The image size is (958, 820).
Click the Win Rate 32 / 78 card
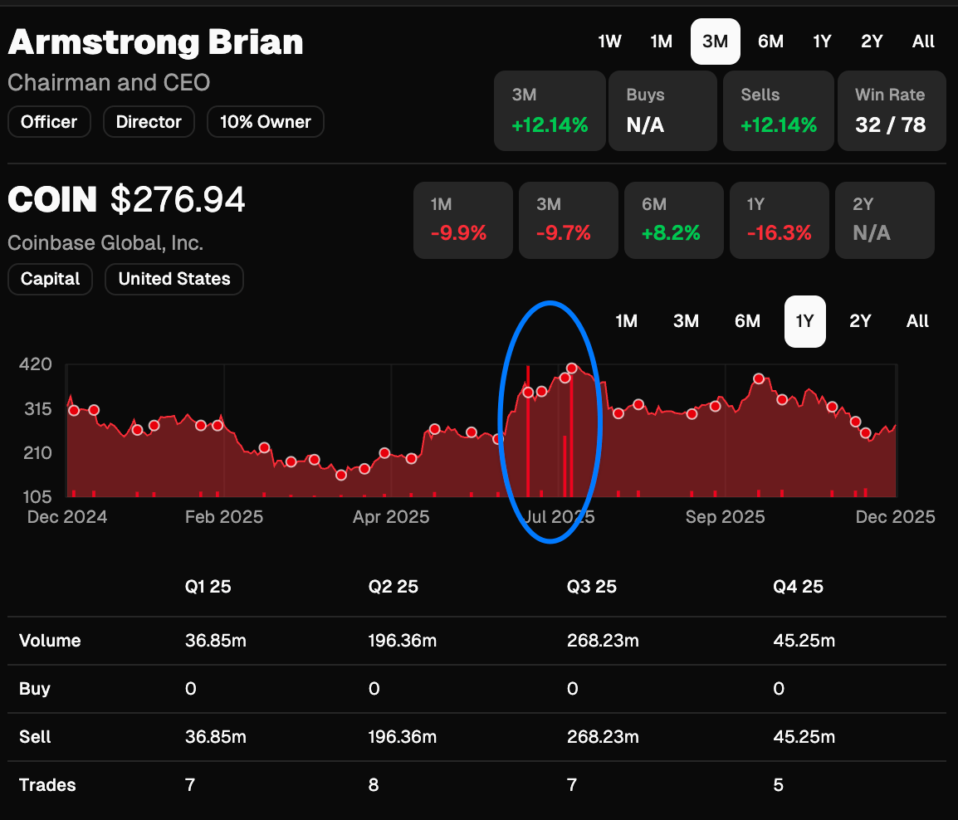click(x=892, y=110)
